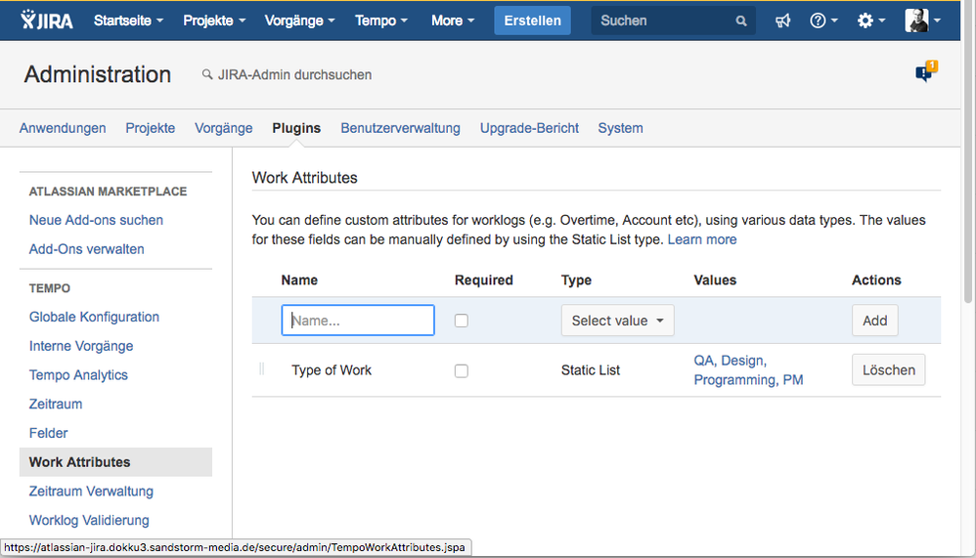The image size is (976, 558).
Task: Focus the attribute Name input field
Action: (358, 321)
